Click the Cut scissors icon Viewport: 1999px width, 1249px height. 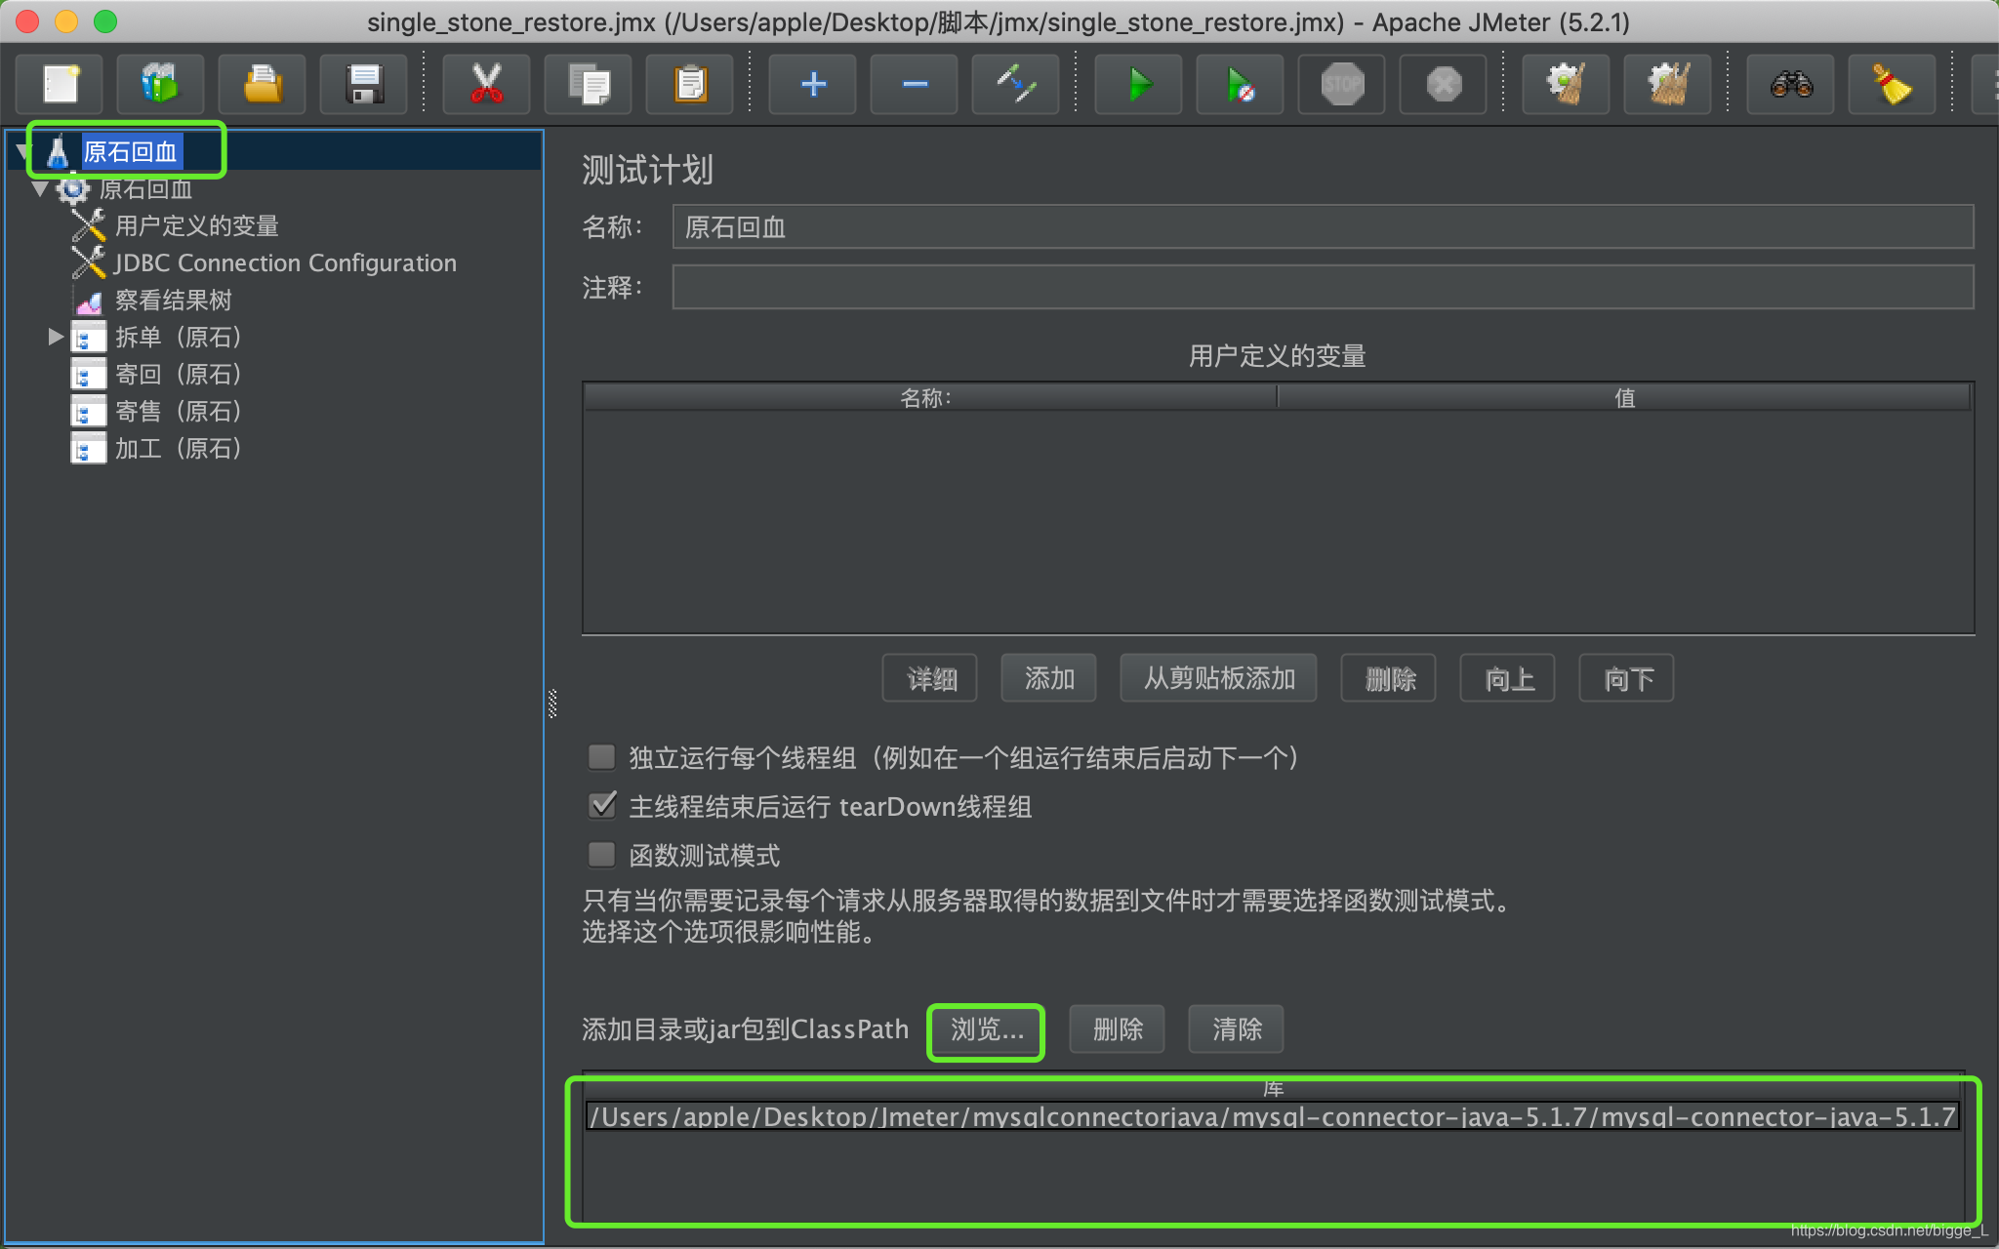486,84
